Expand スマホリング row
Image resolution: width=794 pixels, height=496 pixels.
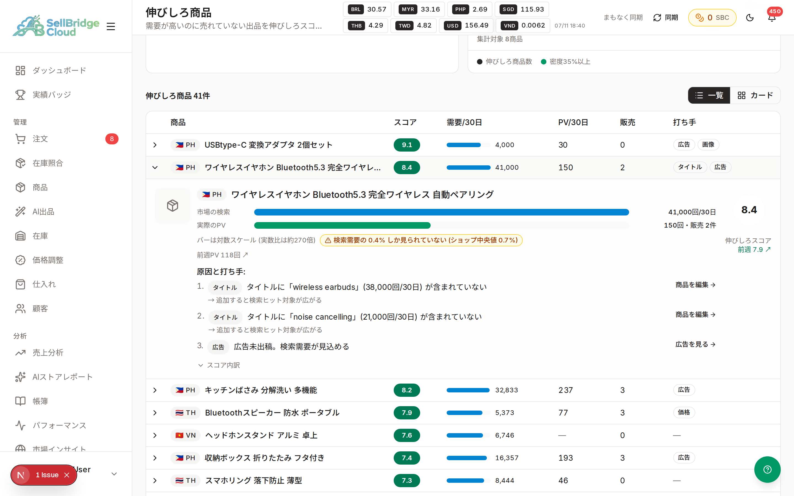[x=155, y=481]
